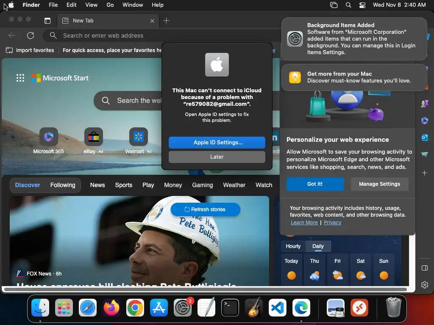This screenshot has width=434, height=325.
Task: Click the Edge sidebar plus to add apps
Action: pyautogui.click(x=425, y=173)
